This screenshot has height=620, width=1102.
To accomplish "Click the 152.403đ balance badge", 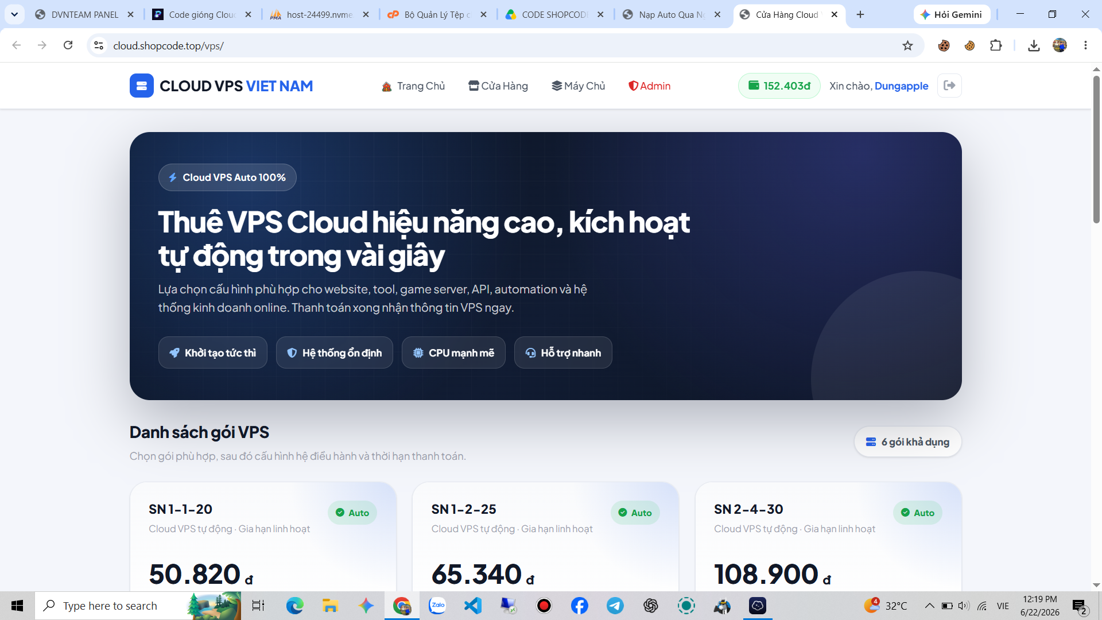I will [x=779, y=86].
